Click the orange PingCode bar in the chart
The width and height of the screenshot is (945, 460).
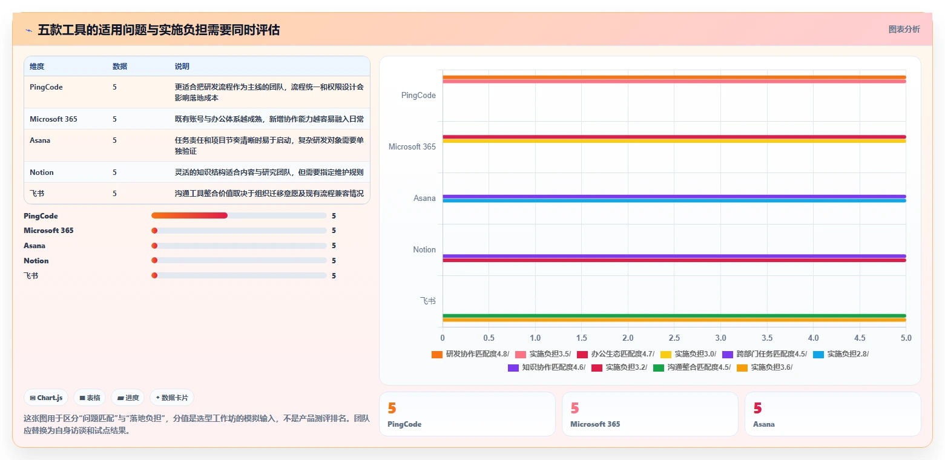click(x=674, y=77)
